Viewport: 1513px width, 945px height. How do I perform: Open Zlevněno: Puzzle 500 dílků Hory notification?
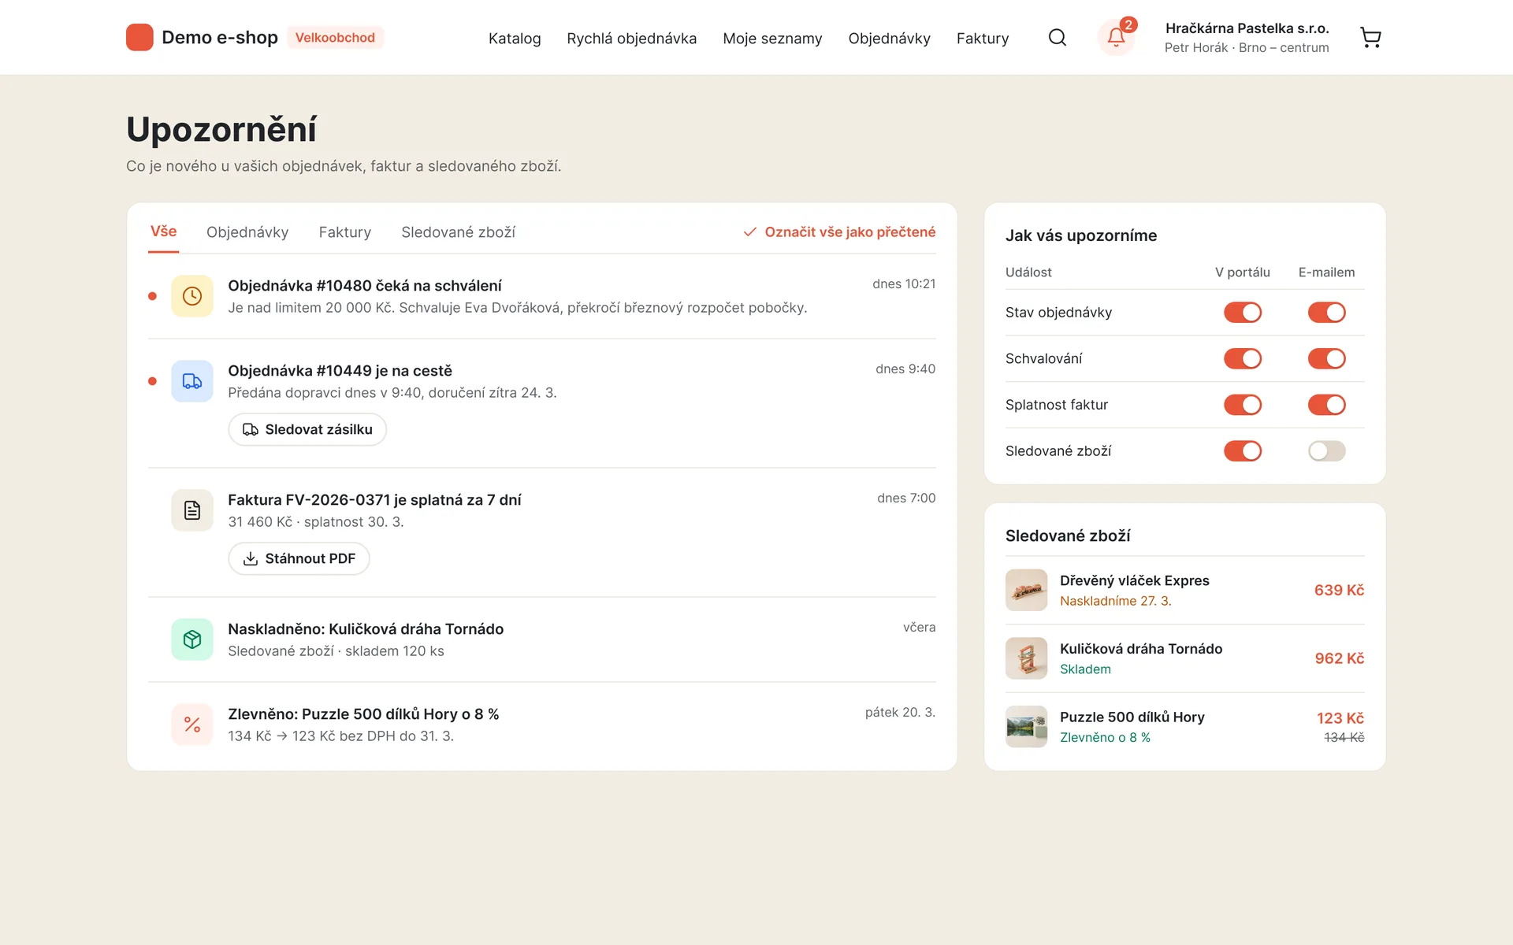(542, 724)
